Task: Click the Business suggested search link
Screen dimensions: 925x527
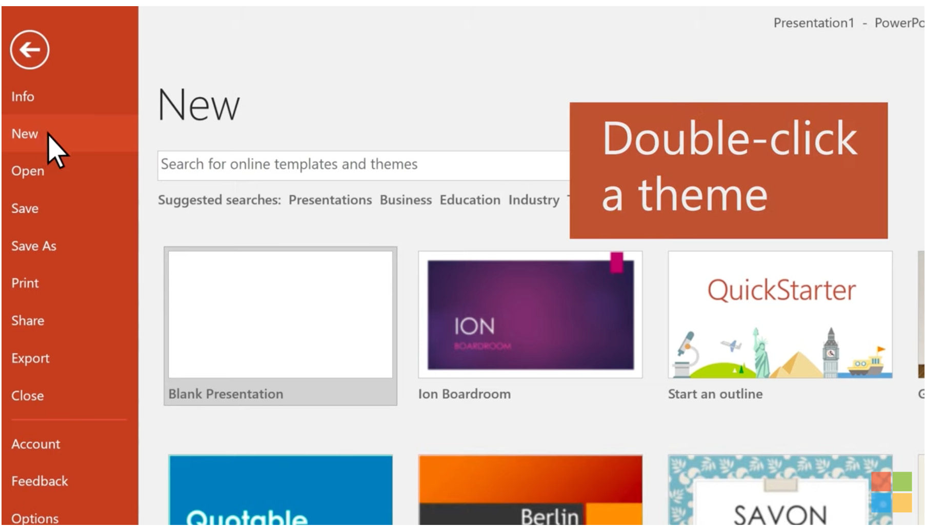Action: coord(406,200)
